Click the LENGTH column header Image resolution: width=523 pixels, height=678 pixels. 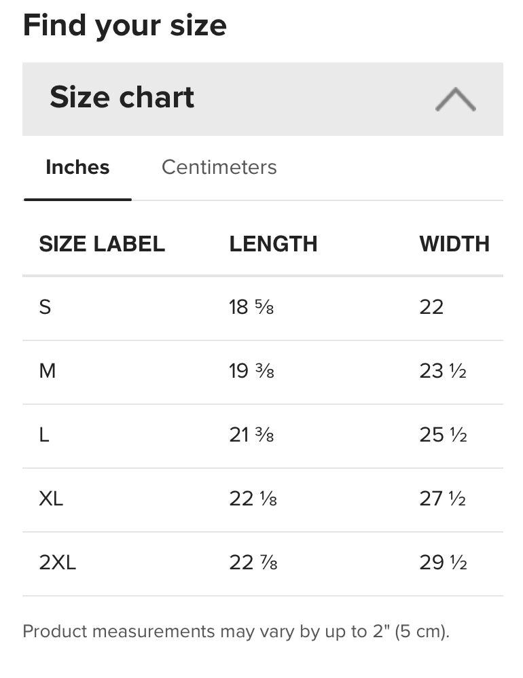273,244
